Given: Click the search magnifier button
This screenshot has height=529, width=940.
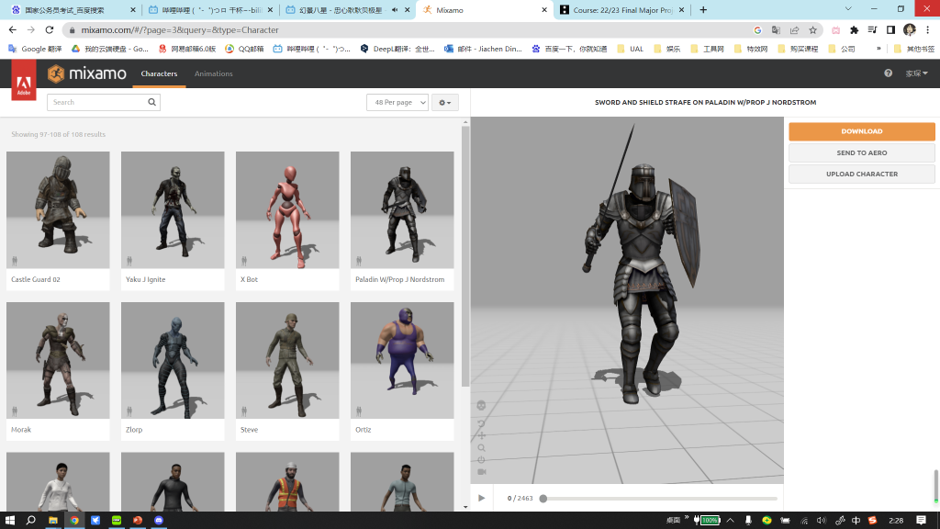Looking at the screenshot, I should [x=151, y=102].
